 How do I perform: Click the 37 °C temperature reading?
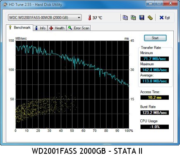click(97, 18)
